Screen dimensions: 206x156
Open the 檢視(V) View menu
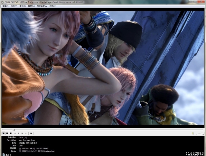click(x=14, y=6)
